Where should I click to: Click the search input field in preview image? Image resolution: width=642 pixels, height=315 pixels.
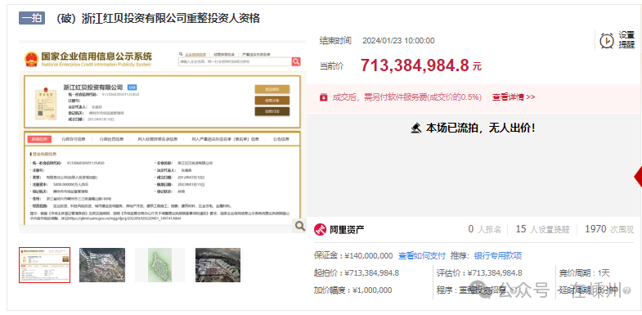click(x=235, y=61)
